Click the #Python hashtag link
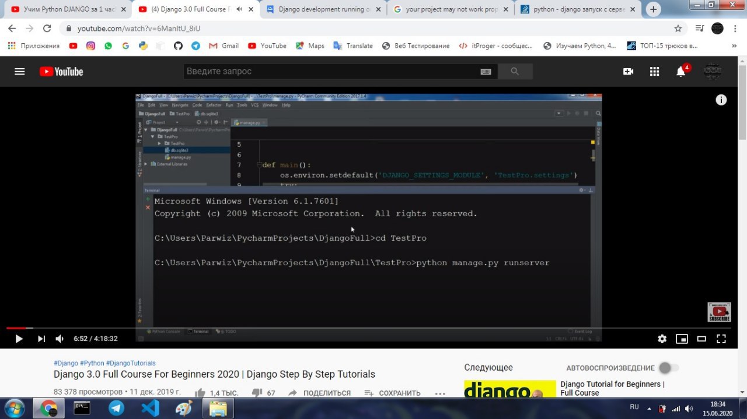The height and width of the screenshot is (419, 747). click(x=92, y=363)
